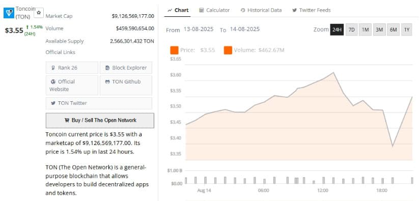Open the Block Explorer link
Image resolution: width=420 pixels, height=201 pixels.
click(126, 68)
